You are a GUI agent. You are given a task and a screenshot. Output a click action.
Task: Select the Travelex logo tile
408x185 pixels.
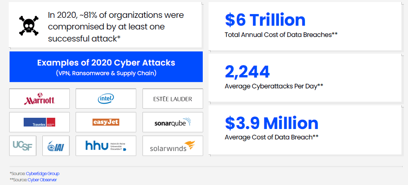pyautogui.click(x=39, y=122)
